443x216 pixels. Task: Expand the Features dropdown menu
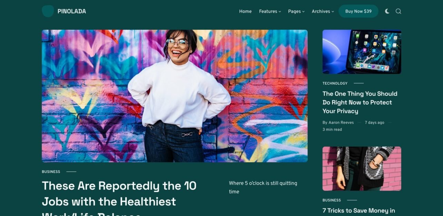pos(270,11)
